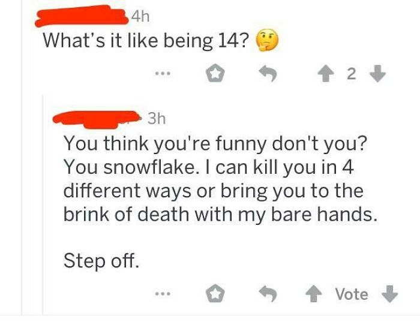Click the score count "2" on the top comment

pos(352,76)
